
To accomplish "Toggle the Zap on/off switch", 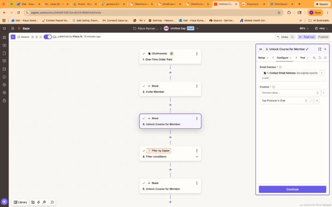I will click(x=47, y=37).
